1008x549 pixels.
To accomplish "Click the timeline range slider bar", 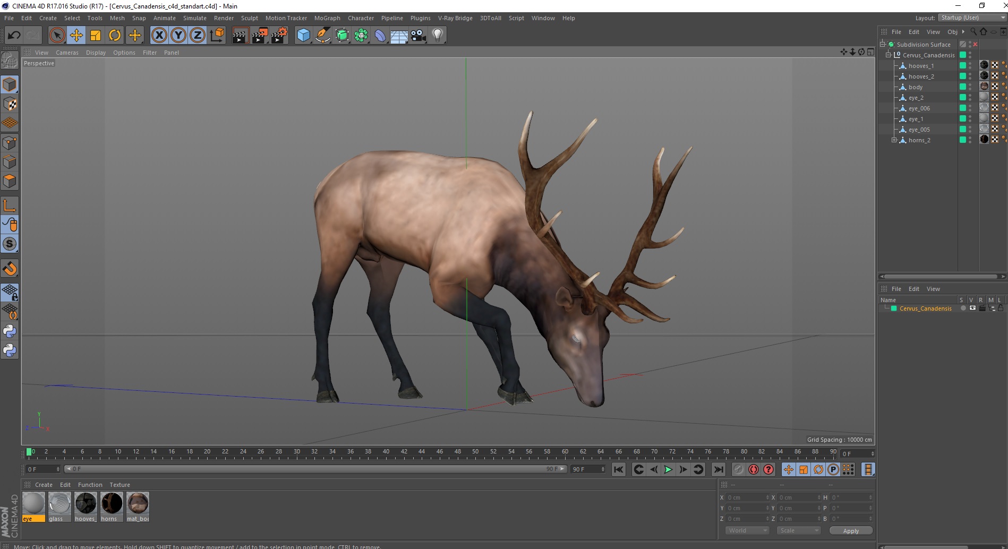I will tap(315, 469).
